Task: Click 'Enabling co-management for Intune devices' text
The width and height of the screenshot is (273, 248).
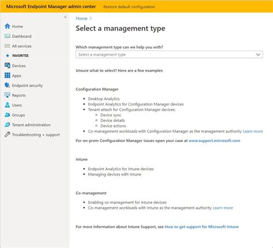Action: click(x=127, y=203)
